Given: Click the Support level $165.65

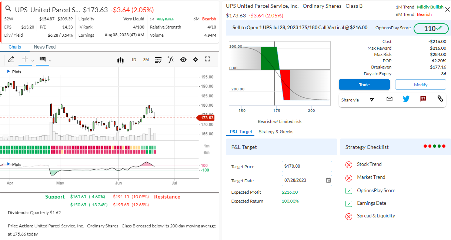Looking at the screenshot, I should tap(78, 197).
